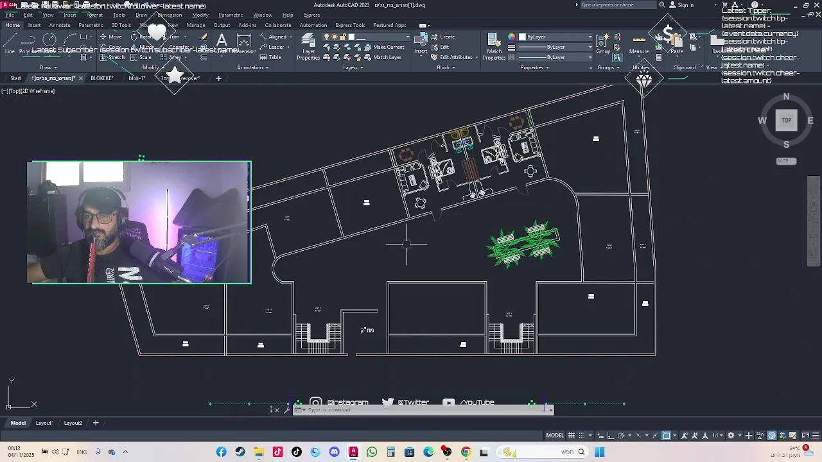822x462 pixels.
Task: Click the Insert block icon
Action: [x=421, y=44]
